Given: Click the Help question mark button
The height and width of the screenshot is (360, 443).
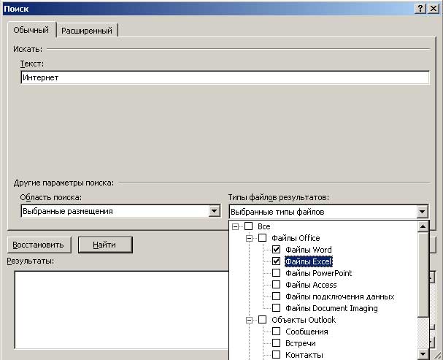Looking at the screenshot, I should (421, 7).
